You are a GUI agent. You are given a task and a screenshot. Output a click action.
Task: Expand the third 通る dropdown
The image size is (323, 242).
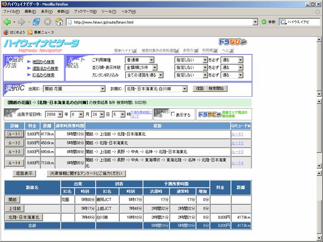click(232, 75)
